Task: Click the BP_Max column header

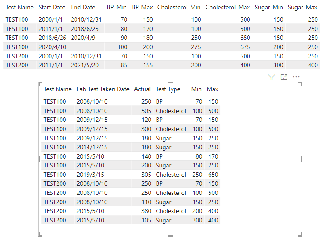Action: pos(142,7)
